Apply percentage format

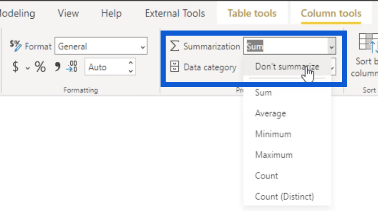(40, 67)
